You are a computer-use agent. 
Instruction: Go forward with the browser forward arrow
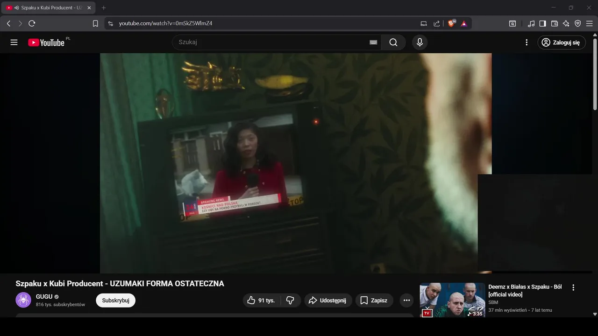click(20, 23)
